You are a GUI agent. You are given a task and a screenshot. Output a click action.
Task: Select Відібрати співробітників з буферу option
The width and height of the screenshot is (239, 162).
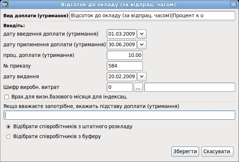coord(8,137)
